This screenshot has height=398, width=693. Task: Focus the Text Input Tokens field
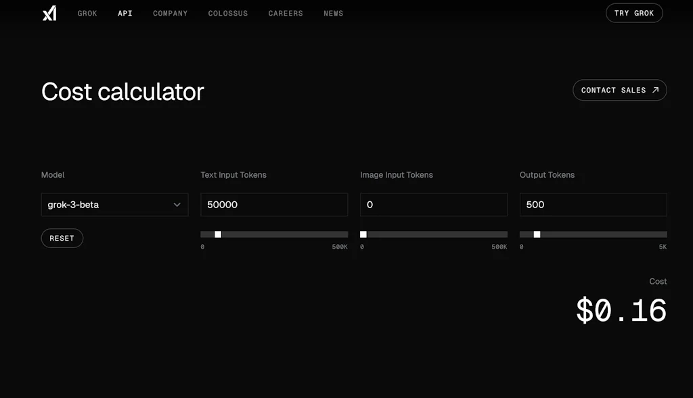274,205
